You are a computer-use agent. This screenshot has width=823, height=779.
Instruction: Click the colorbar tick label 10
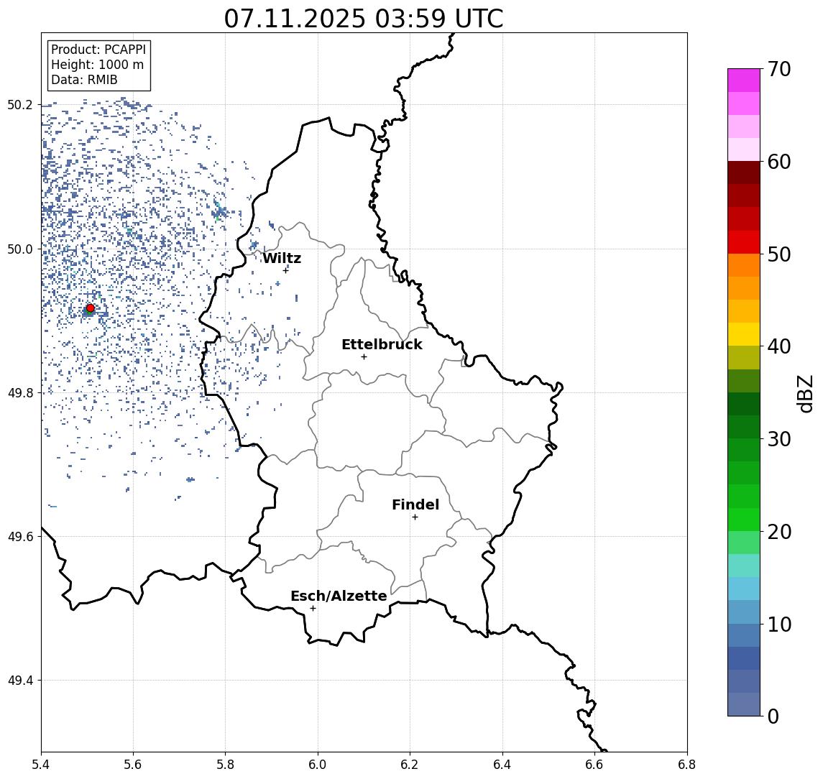coord(779,624)
